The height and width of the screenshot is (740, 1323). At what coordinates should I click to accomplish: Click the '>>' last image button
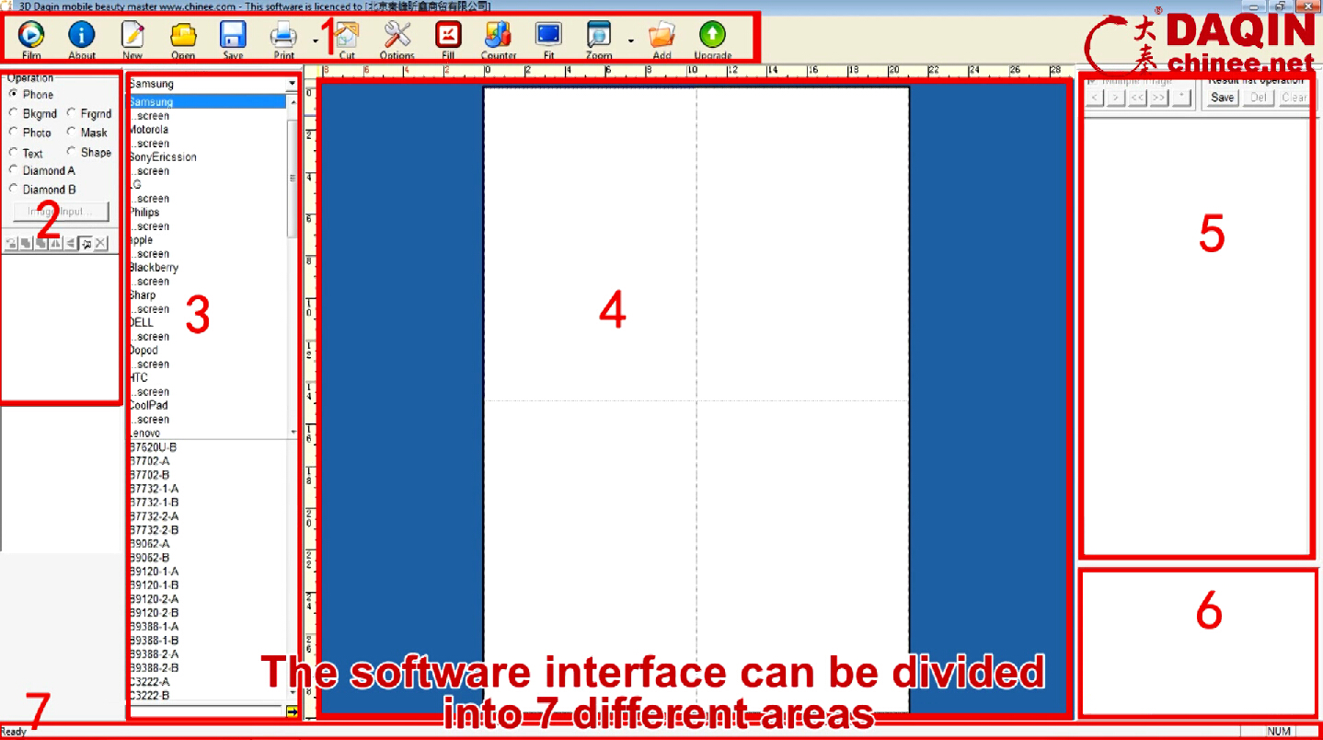(1159, 98)
